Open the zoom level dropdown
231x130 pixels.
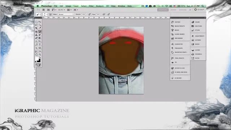coord(62,10)
